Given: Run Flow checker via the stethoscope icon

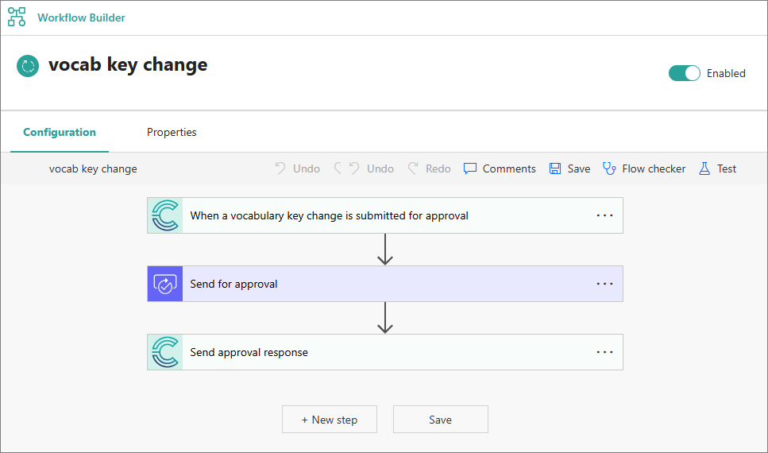Looking at the screenshot, I should pyautogui.click(x=609, y=168).
